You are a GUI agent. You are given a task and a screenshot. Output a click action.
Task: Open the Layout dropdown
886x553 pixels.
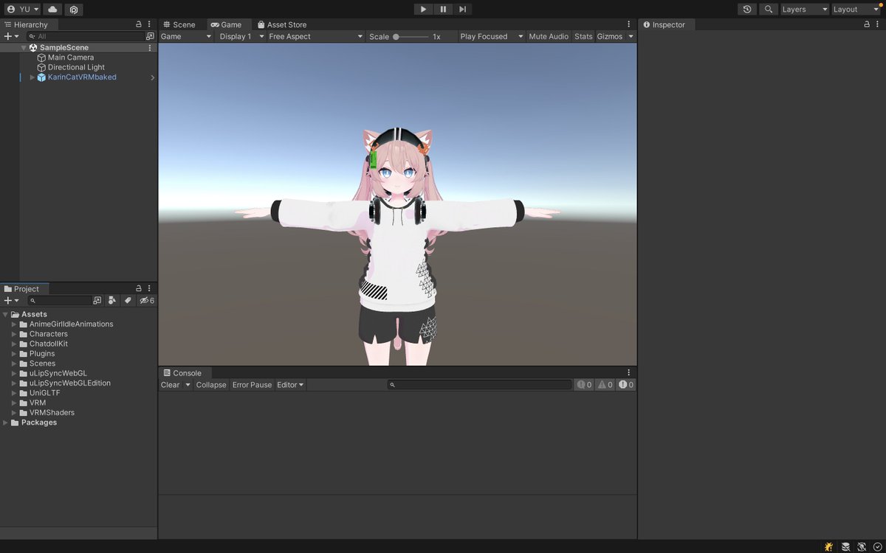(x=856, y=10)
